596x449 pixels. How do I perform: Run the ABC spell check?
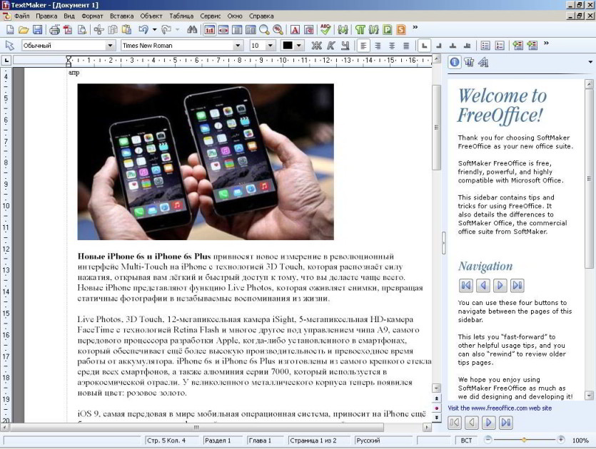coord(325,30)
